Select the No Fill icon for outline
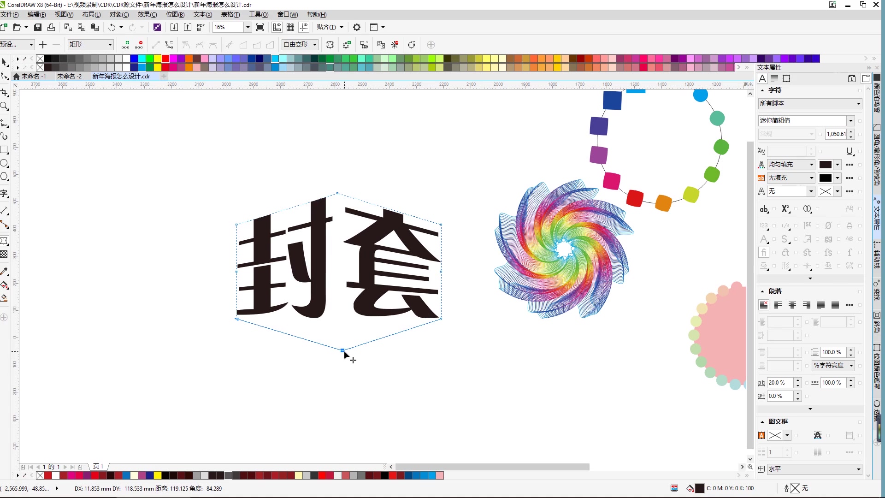This screenshot has width=885, height=498. pos(825,191)
